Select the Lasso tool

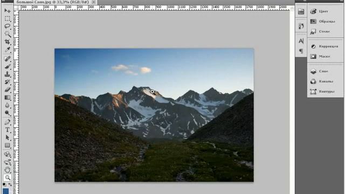tap(8, 26)
